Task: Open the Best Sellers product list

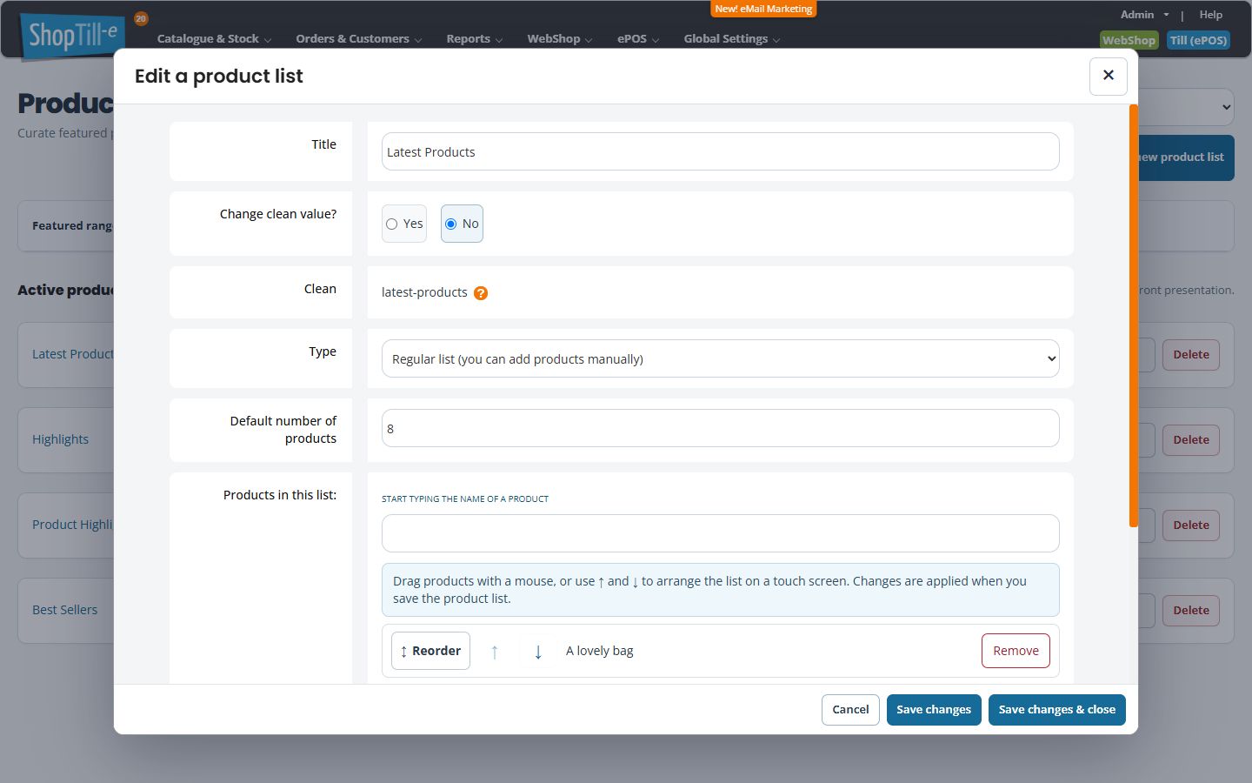Action: click(65, 610)
